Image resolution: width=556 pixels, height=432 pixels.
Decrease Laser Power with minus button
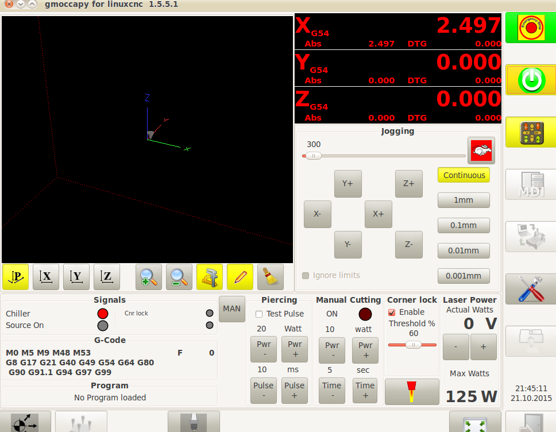[455, 347]
